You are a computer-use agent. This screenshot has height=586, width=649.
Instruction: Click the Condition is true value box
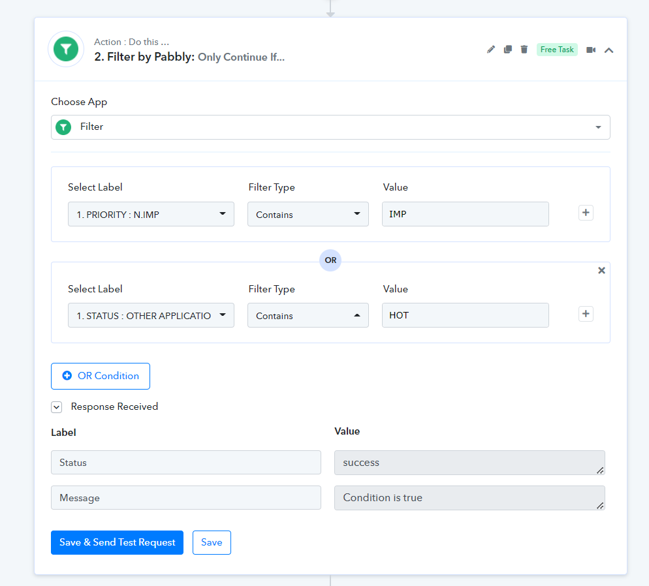(469, 497)
